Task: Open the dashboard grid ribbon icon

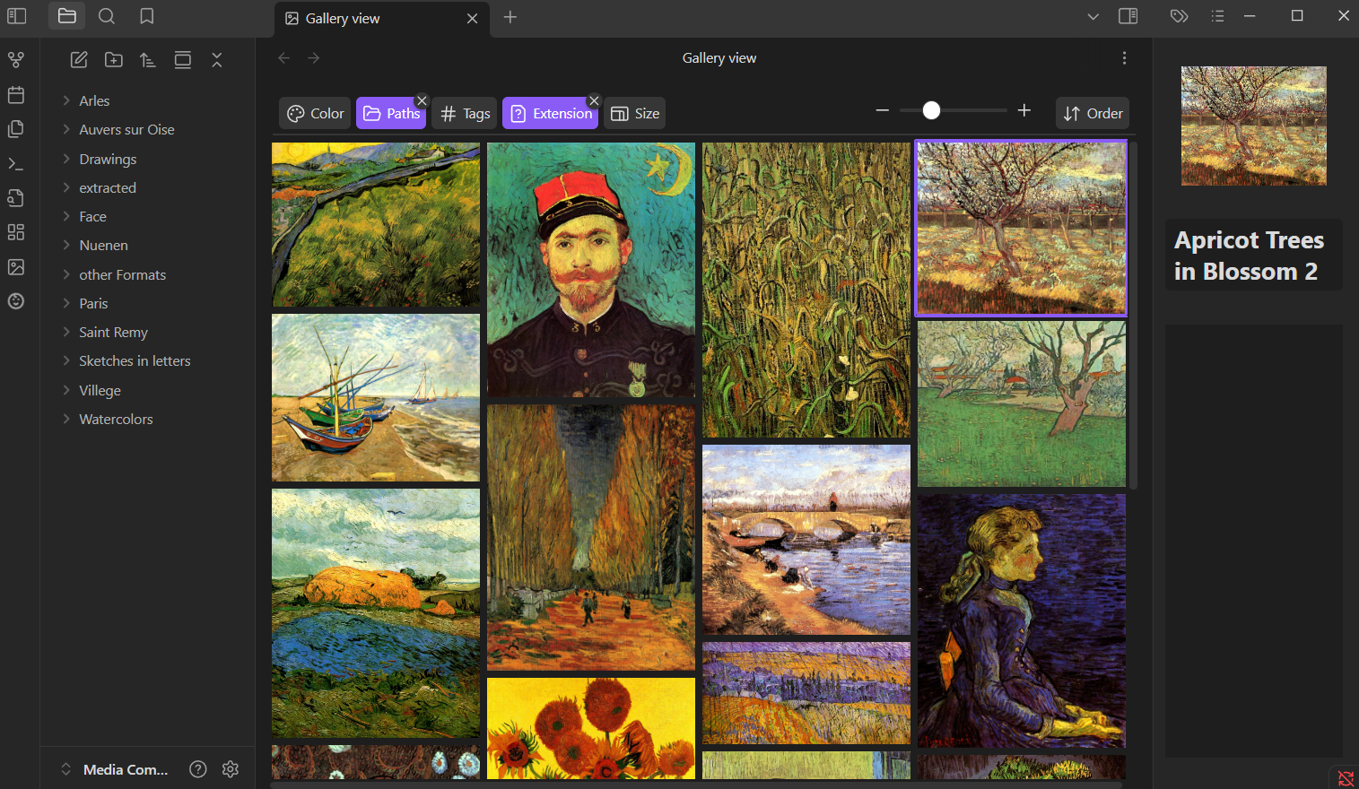Action: pyautogui.click(x=16, y=232)
